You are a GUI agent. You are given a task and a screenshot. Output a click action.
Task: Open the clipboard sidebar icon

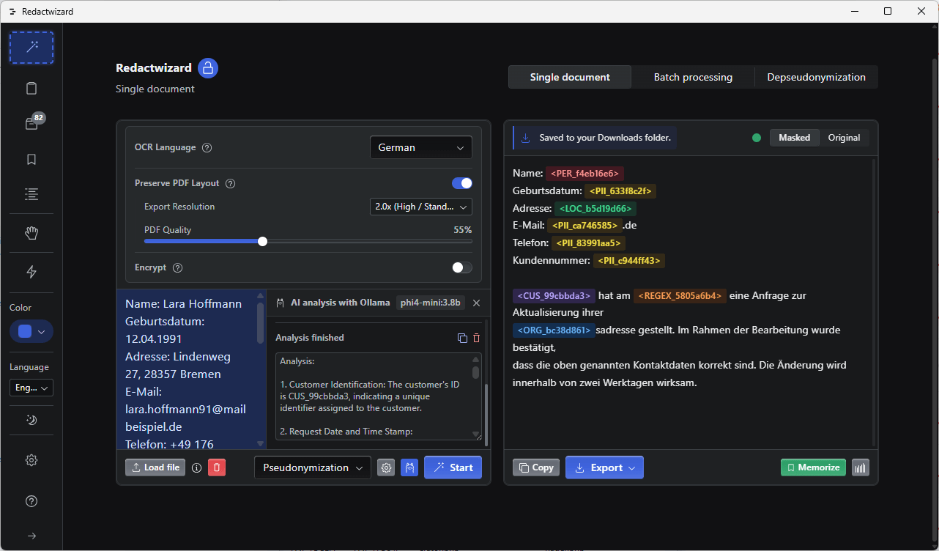(x=31, y=89)
